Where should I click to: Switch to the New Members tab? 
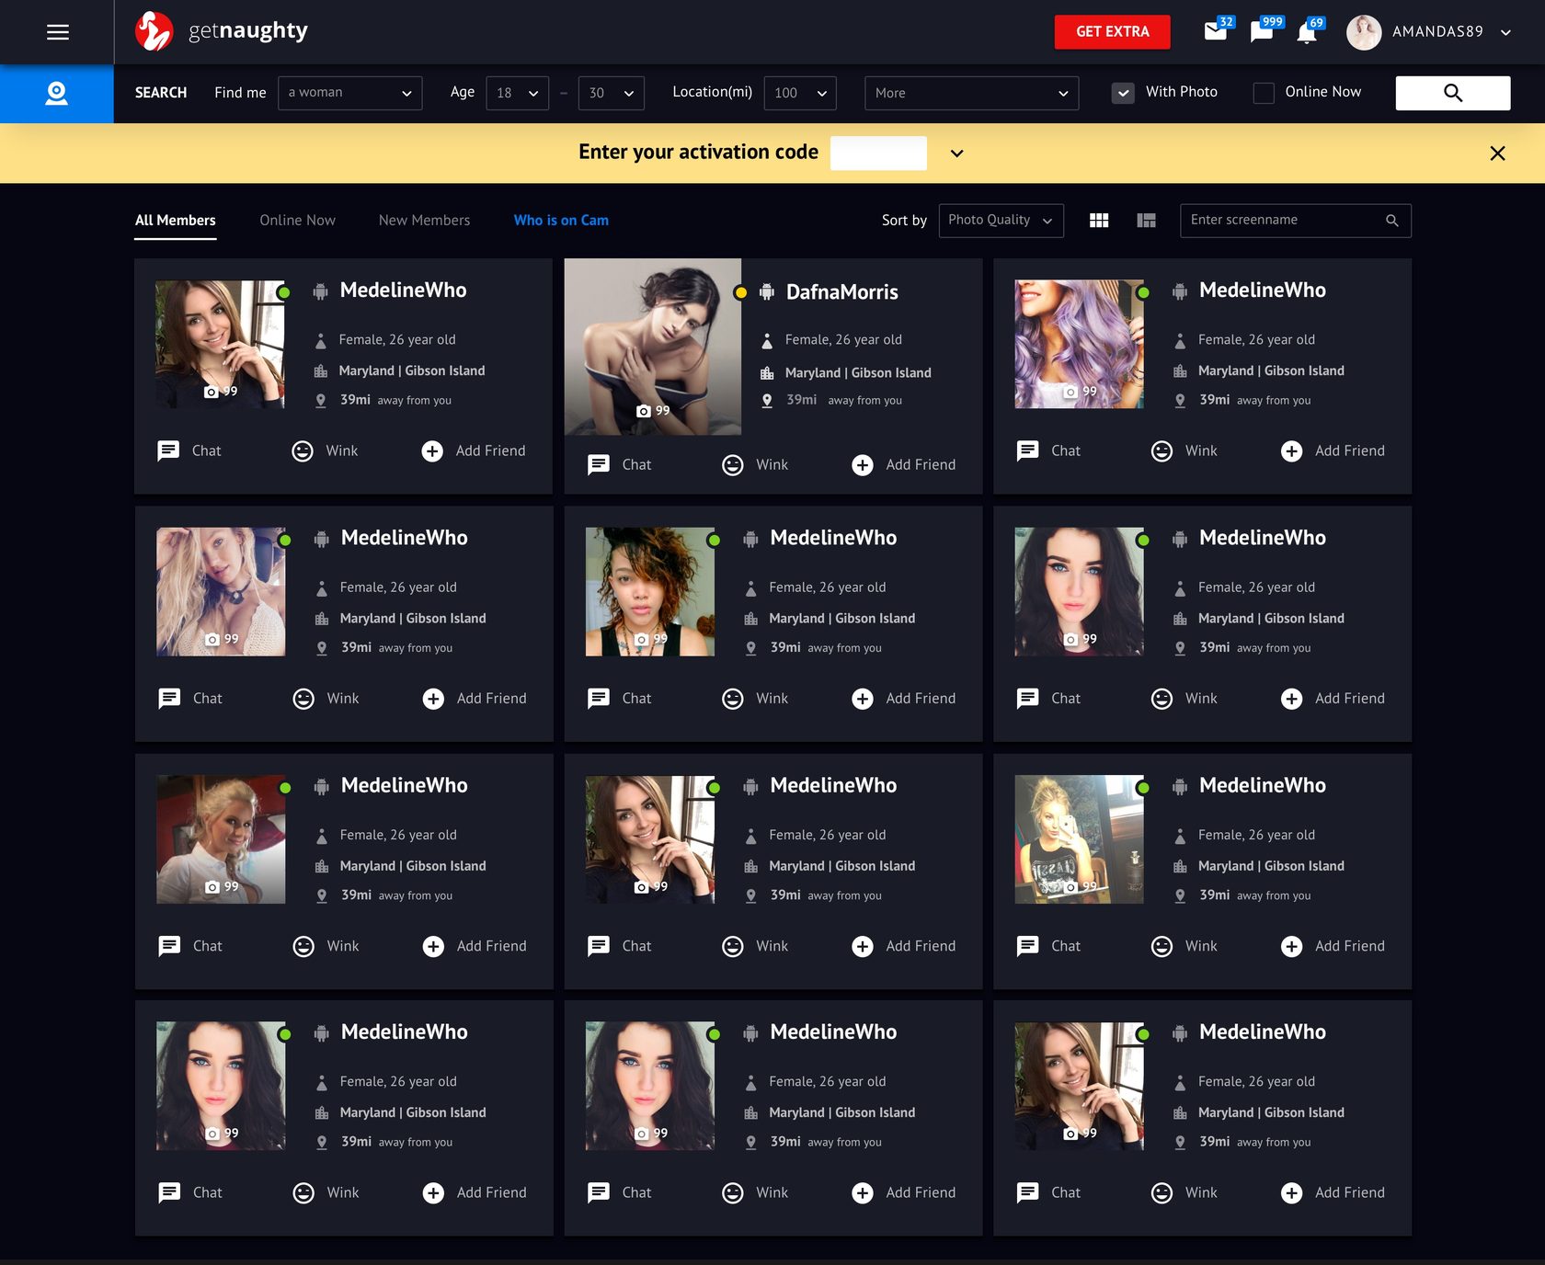[x=424, y=221]
